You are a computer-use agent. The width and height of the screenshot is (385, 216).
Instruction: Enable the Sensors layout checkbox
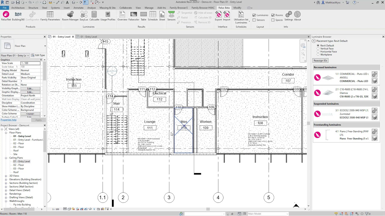(x=254, y=20)
